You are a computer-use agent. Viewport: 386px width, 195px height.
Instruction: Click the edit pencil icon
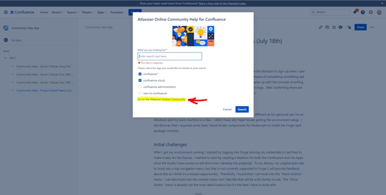coord(320,27)
